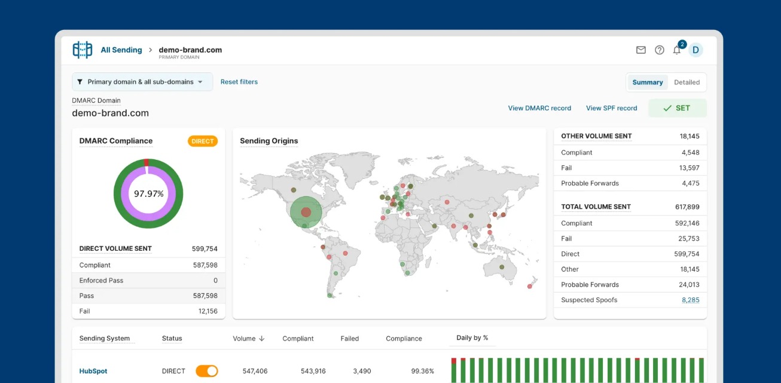Navigate to All Sending breadcrumb
The width and height of the screenshot is (781, 383).
[121, 50]
